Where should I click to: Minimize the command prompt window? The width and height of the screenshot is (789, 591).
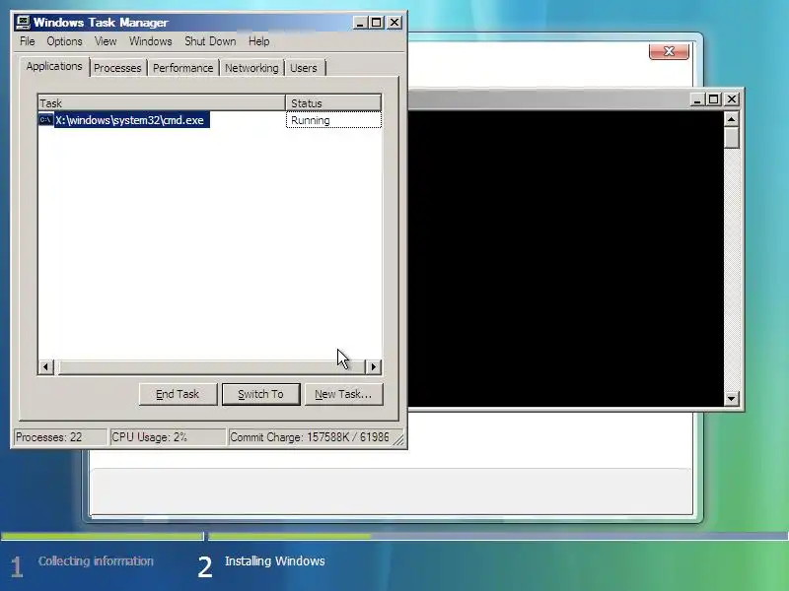[x=697, y=99]
